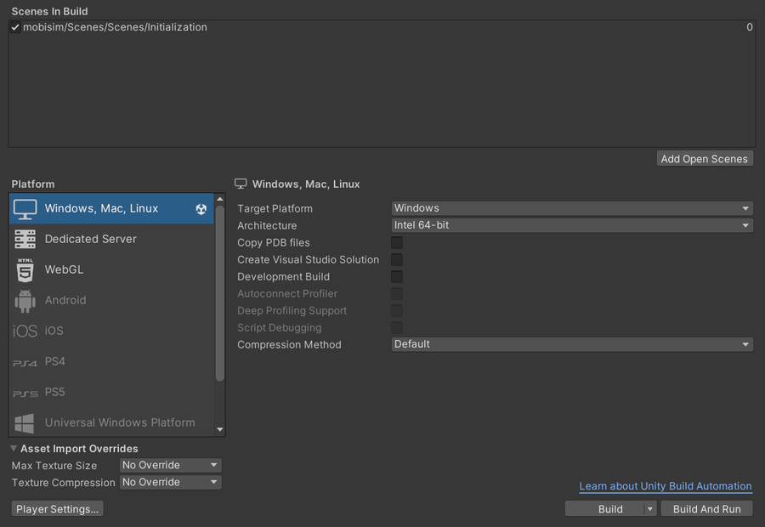Collapse Asset Import Overrides section
Viewport: 765px width, 527px height.
tap(14, 449)
